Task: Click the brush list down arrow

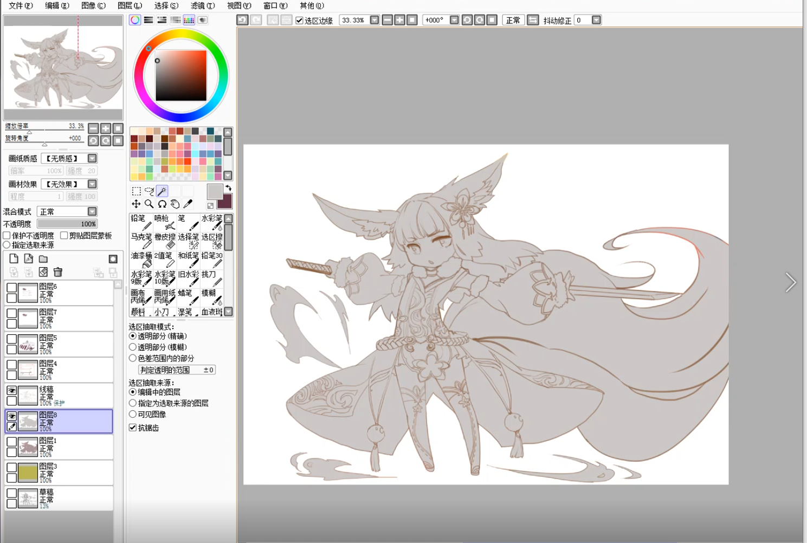Action: pos(229,312)
